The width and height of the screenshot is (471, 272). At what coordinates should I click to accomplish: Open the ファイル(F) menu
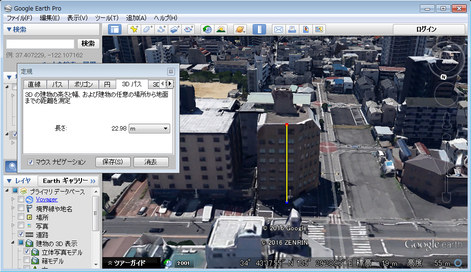click(x=19, y=18)
